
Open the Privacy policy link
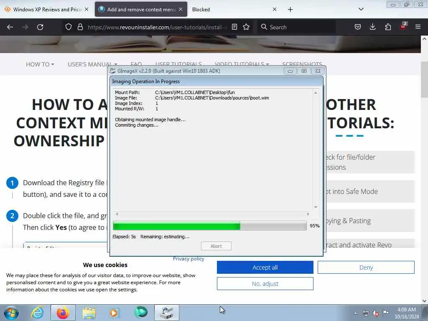click(189, 259)
